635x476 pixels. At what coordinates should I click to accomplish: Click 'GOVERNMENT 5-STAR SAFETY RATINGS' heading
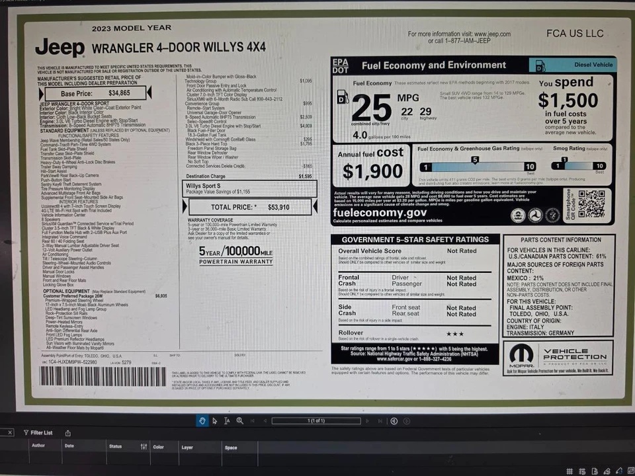pos(415,239)
